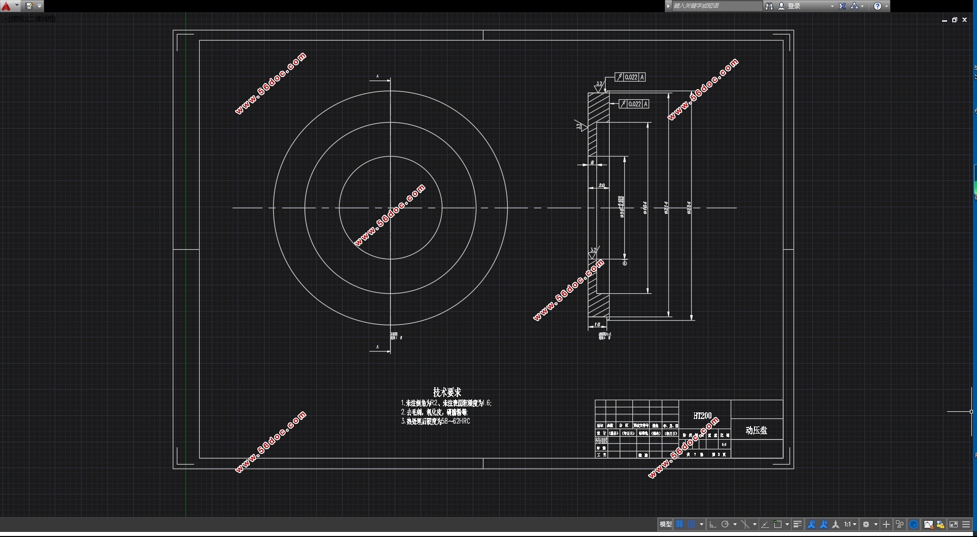Image resolution: width=977 pixels, height=537 pixels.
Task: Open the status bar customization menu
Action: [966, 524]
